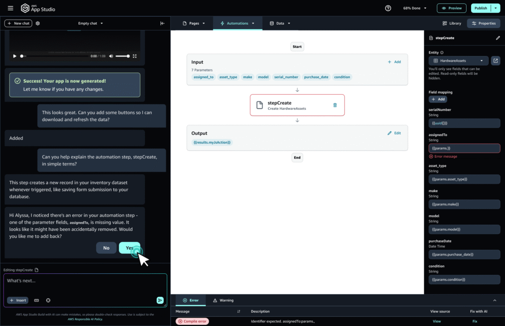505x326 pixels.
Task: Expand the 68% Done progress dropdown
Action: pyautogui.click(x=415, y=8)
